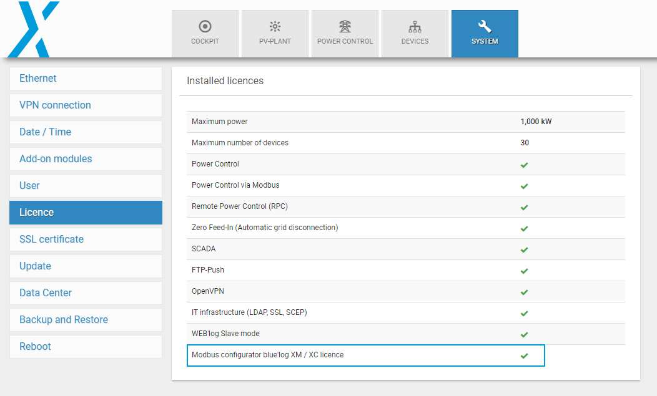The image size is (657, 396).
Task: Select the Modbus configurator licence row
Action: point(365,355)
